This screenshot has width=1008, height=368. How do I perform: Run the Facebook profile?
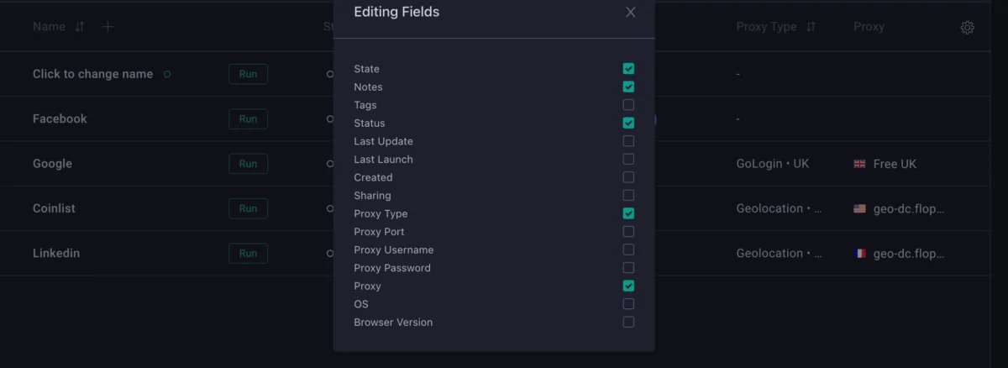248,119
